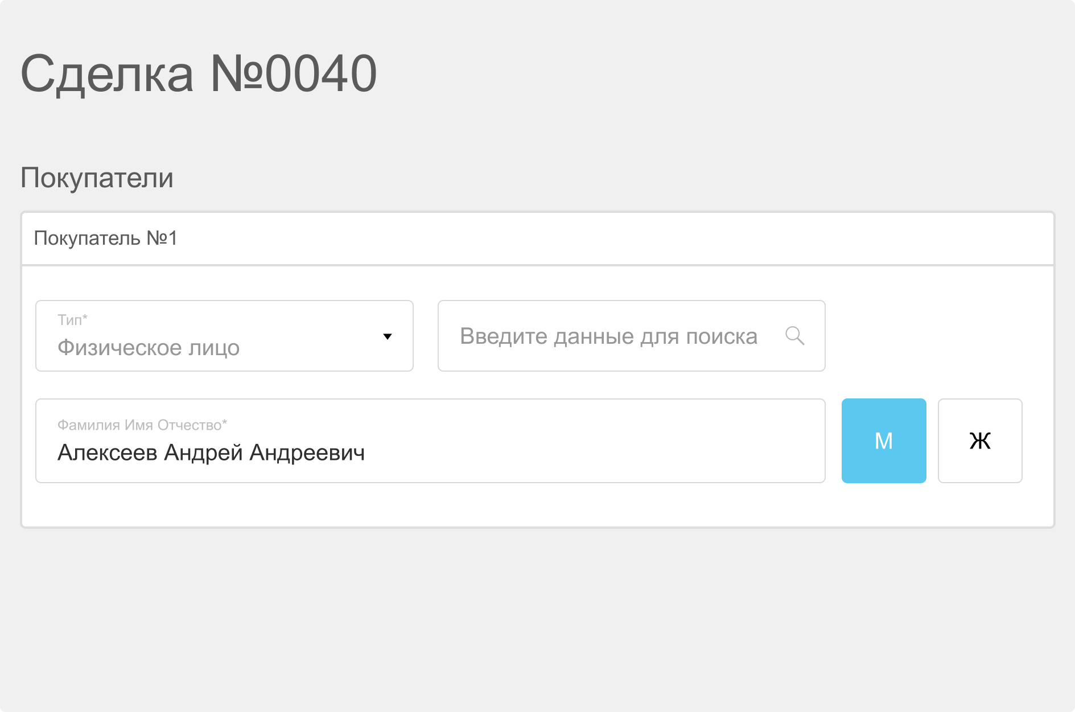1075x712 pixels.
Task: Click the Покупатель №1 panel header
Action: pos(537,238)
